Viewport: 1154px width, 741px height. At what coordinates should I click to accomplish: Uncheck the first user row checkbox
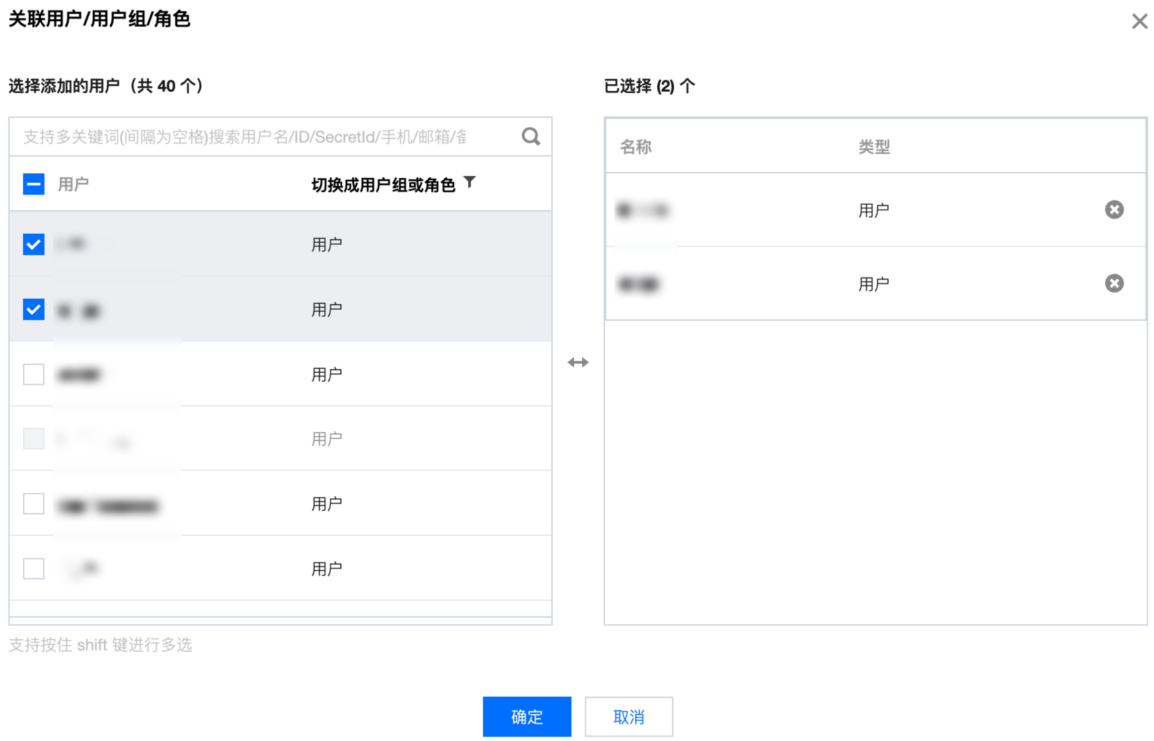[34, 244]
